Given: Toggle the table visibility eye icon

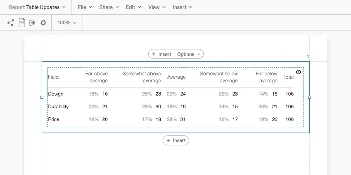Looking at the screenshot, I should pyautogui.click(x=299, y=72).
